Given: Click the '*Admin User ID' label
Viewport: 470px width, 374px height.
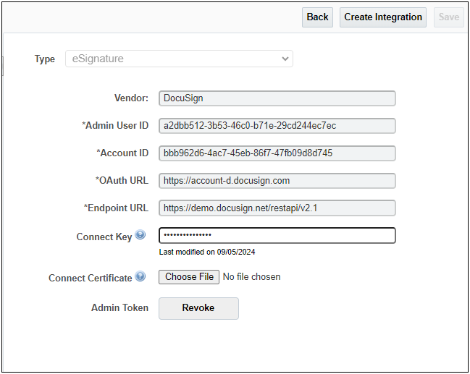Looking at the screenshot, I should [115, 126].
